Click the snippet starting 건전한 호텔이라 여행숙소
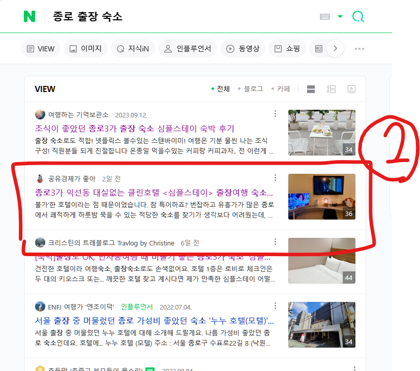 (155, 274)
